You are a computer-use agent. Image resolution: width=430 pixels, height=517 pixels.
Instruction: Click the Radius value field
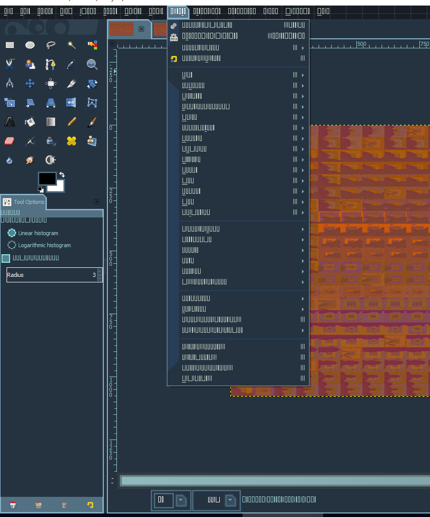[x=50, y=275]
